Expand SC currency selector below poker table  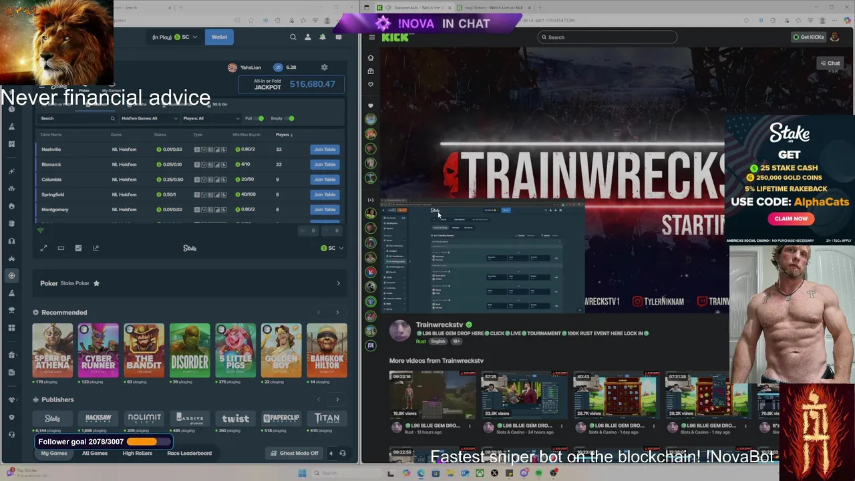point(332,249)
